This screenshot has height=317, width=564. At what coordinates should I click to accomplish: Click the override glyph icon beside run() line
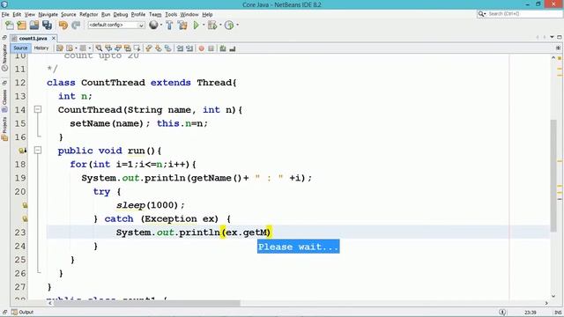[22, 151]
